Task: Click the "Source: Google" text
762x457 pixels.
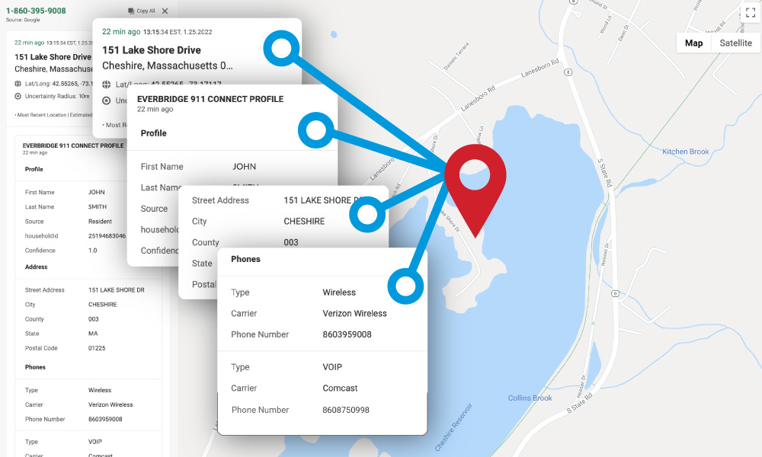Action: [x=23, y=20]
